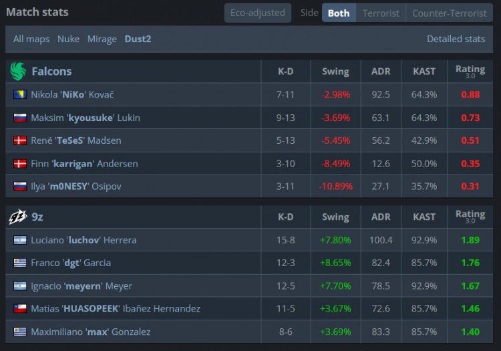
Task: Click the Chile flag beside HUASOPEEK
Action: (x=20, y=308)
